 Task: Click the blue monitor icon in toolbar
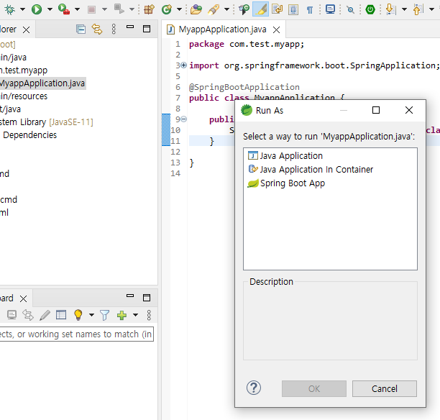330,9
